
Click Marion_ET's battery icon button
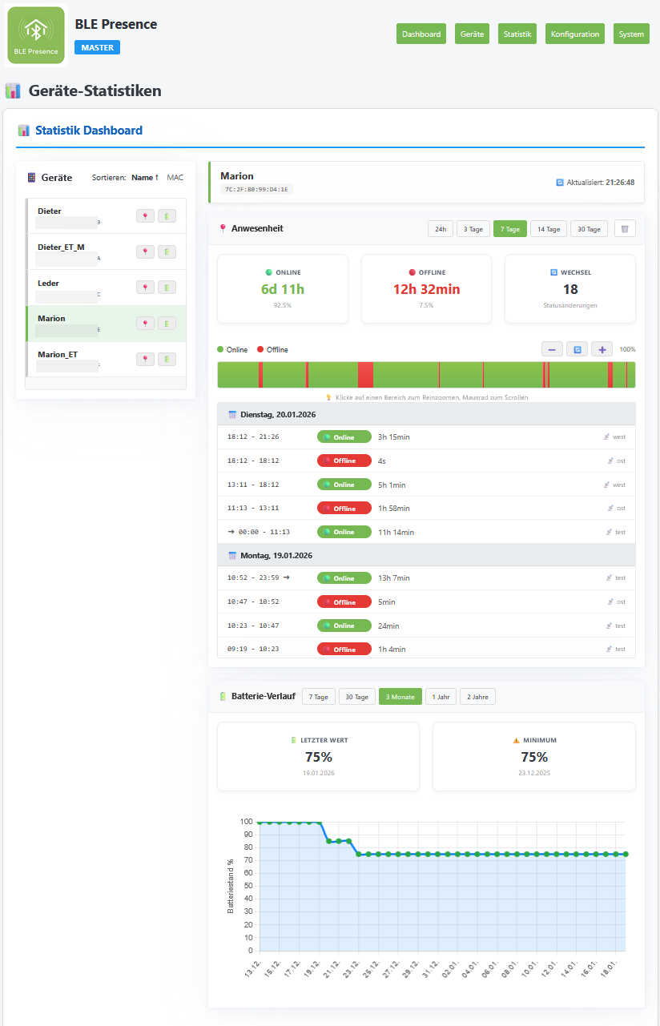coord(167,359)
